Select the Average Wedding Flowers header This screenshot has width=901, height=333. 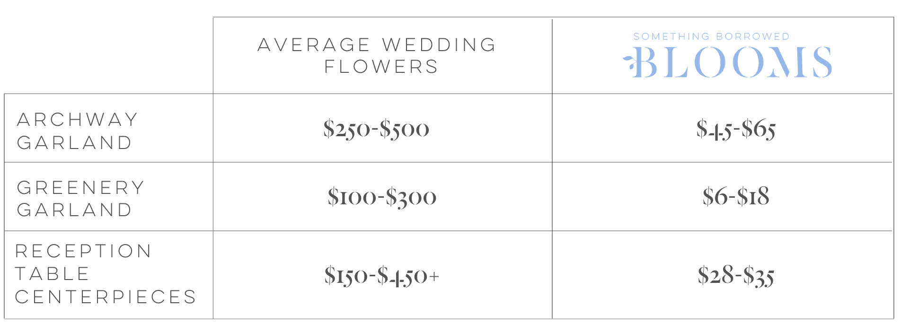tap(377, 55)
